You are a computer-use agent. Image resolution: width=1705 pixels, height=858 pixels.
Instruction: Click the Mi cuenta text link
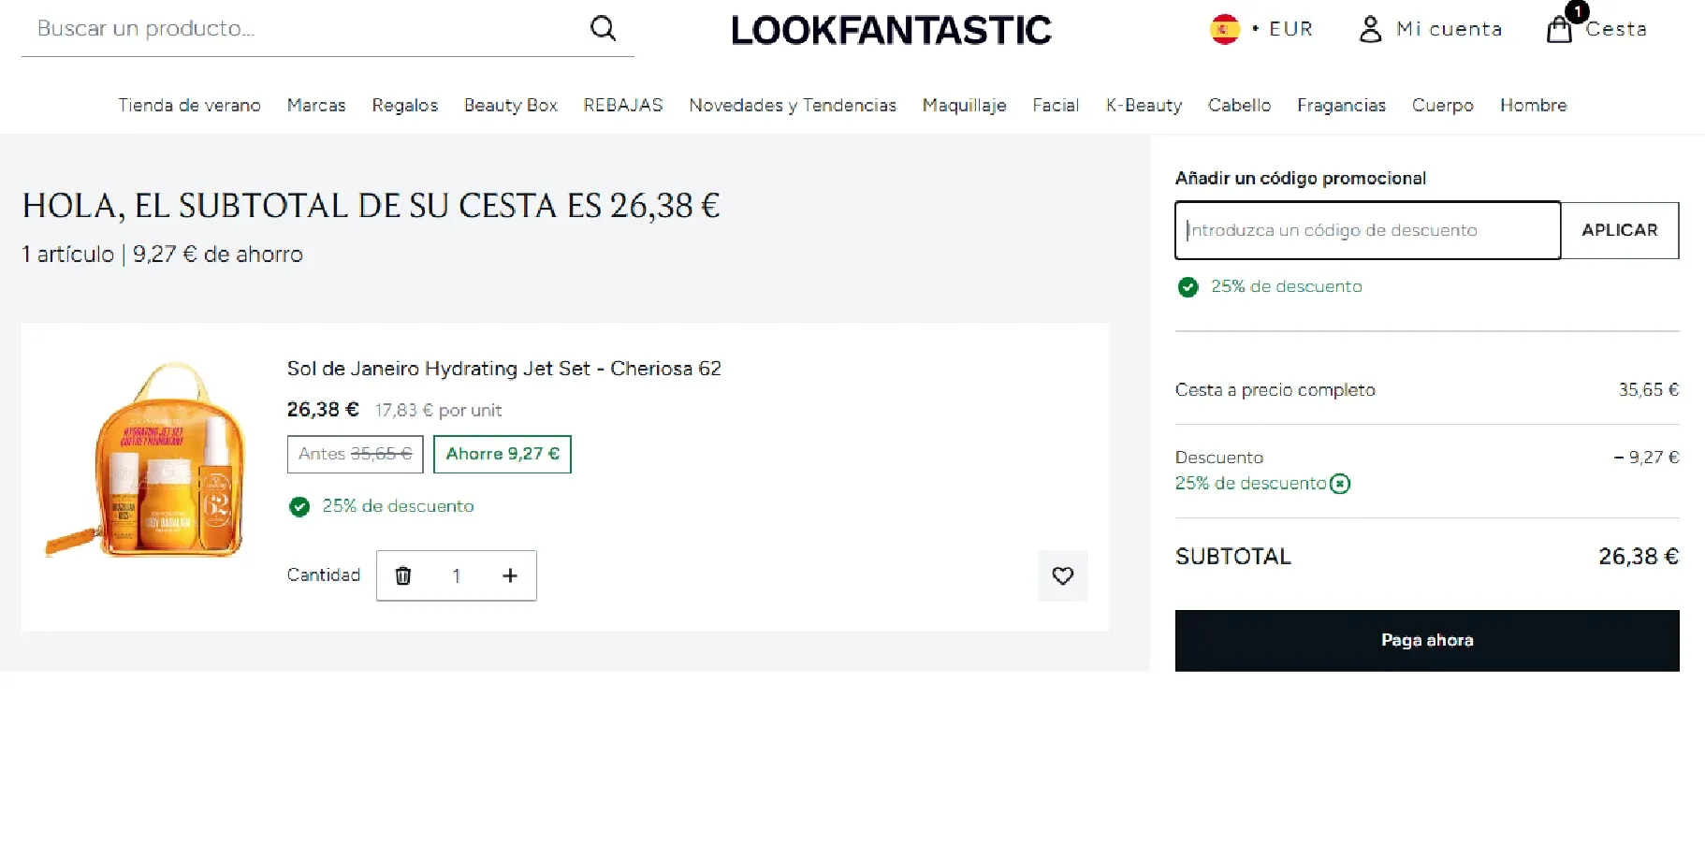click(1449, 29)
